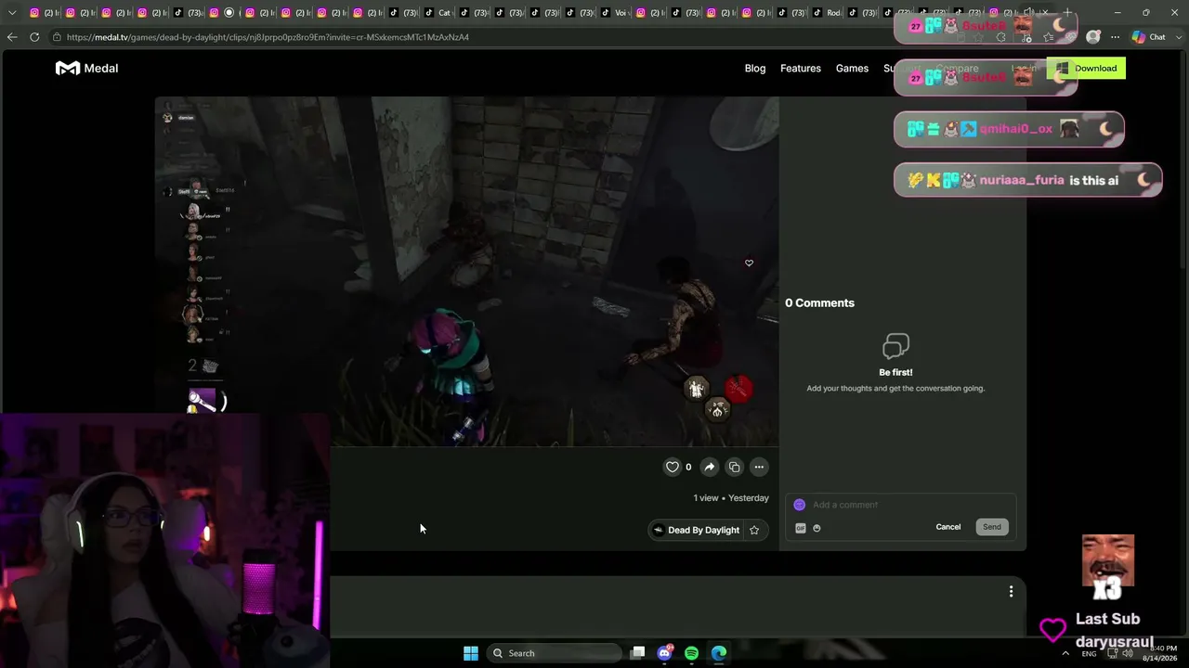Cancel the comment draft
This screenshot has width=1189, height=668.
(x=948, y=527)
